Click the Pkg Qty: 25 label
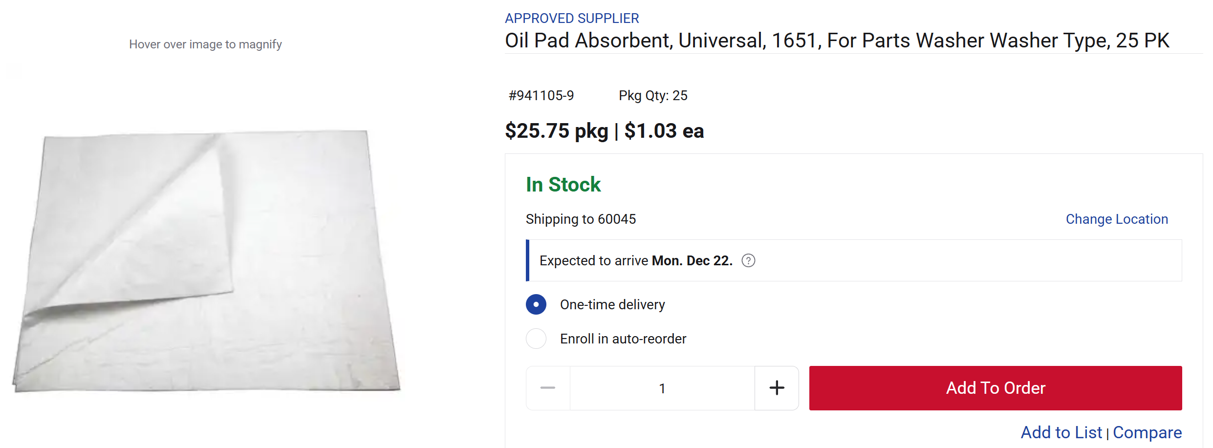 pyautogui.click(x=653, y=95)
